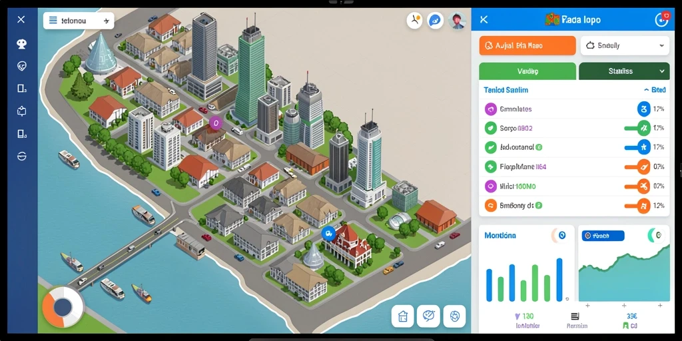
Task: Toggle the Smbonty row switch
Action: (637, 205)
